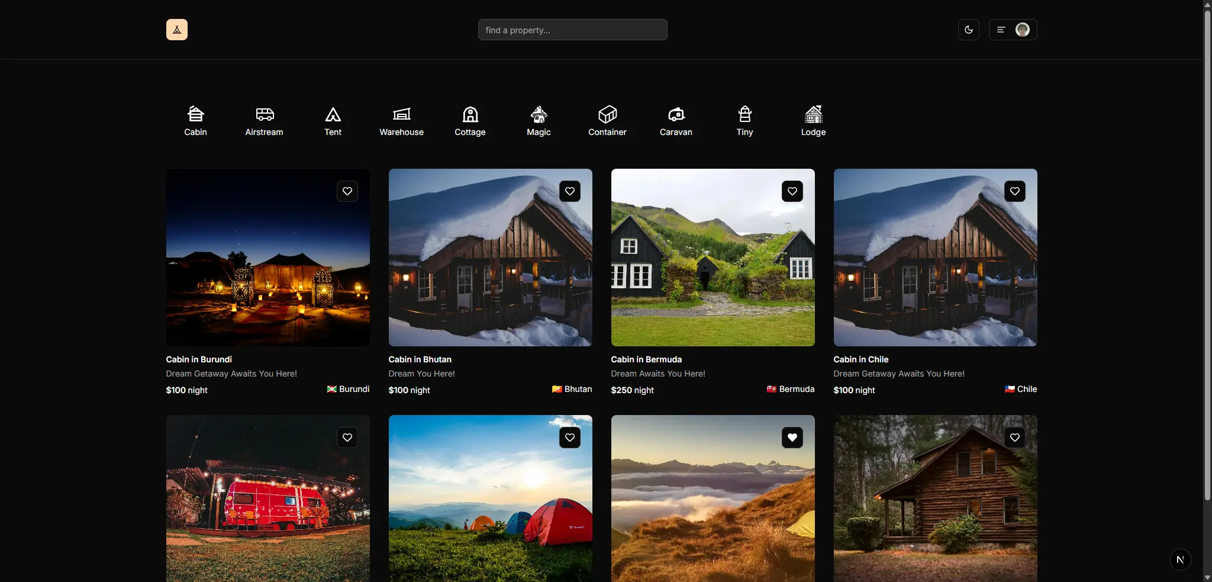Image resolution: width=1212 pixels, height=582 pixels.
Task: Open the hamburger menu
Action: [1000, 29]
